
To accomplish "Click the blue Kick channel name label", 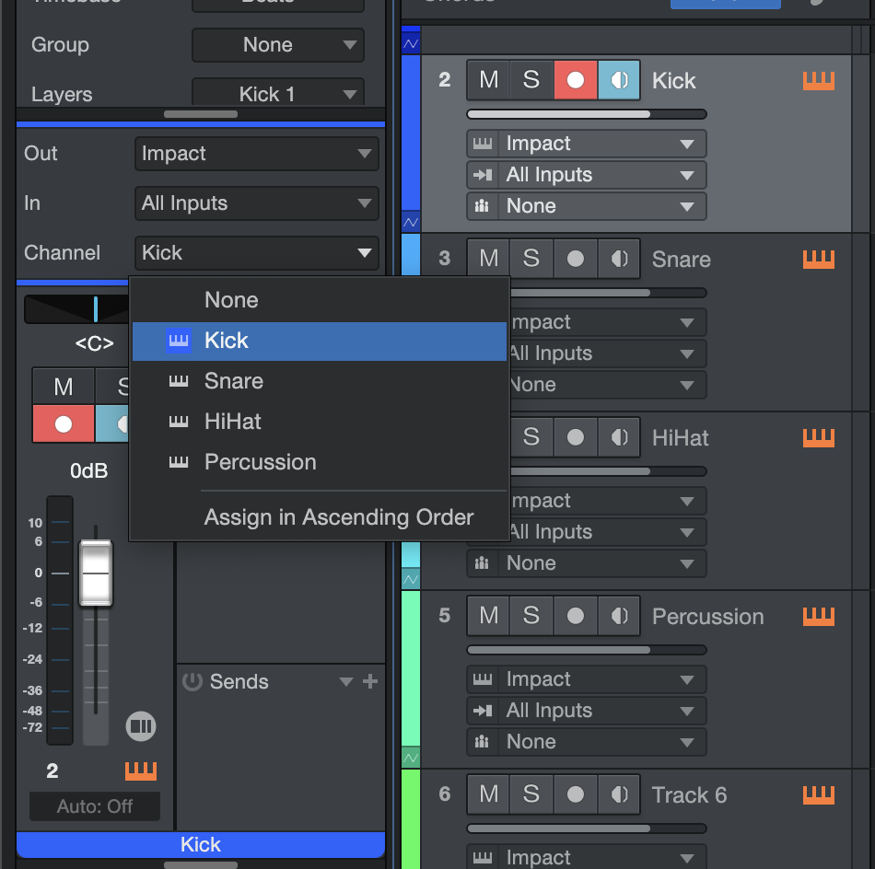I will (201, 844).
